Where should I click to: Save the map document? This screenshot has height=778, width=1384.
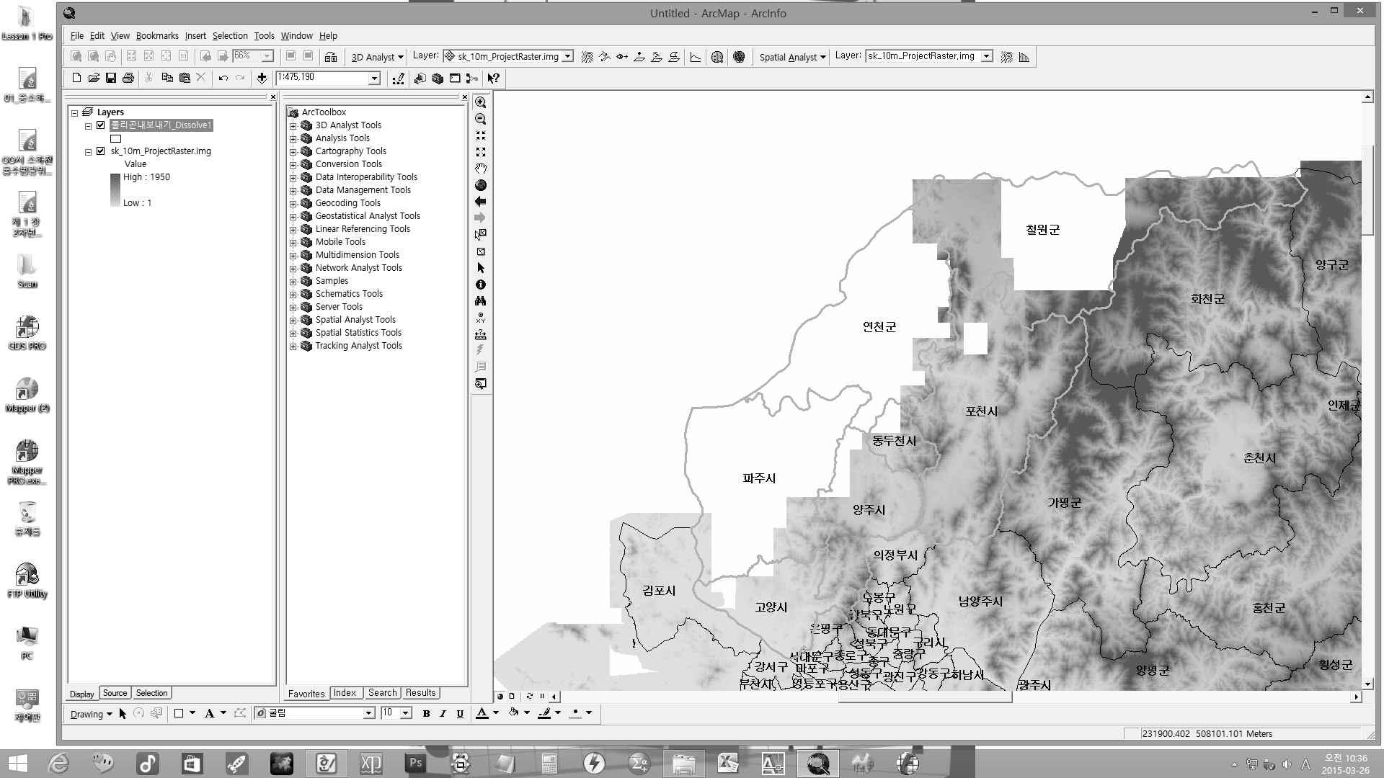coord(111,78)
